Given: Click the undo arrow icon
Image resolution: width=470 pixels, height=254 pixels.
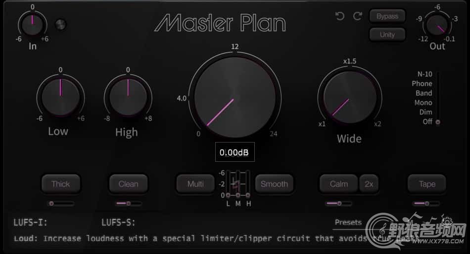Looking at the screenshot, I should tap(339, 16).
